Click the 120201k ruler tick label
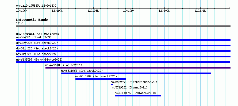This screenshot has width=238, height=106. point(200,11)
